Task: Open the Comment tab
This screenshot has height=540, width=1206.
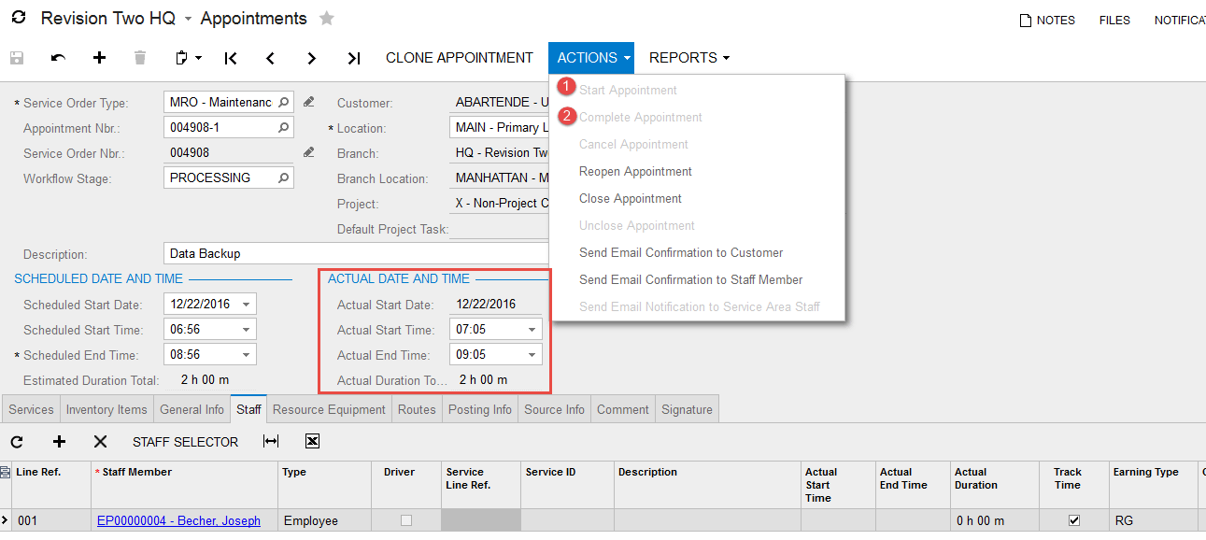Action: (x=623, y=410)
